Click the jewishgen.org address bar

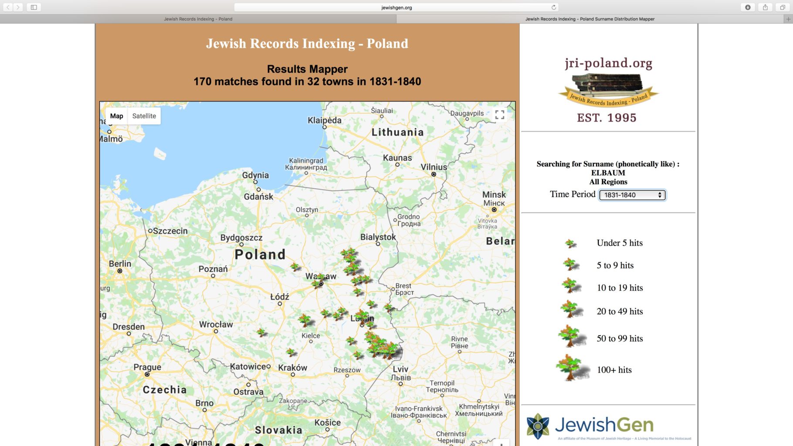[x=396, y=7]
